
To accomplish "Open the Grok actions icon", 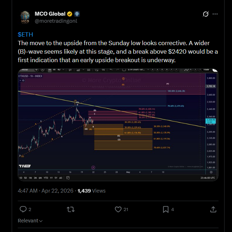I will (x=205, y=14).
